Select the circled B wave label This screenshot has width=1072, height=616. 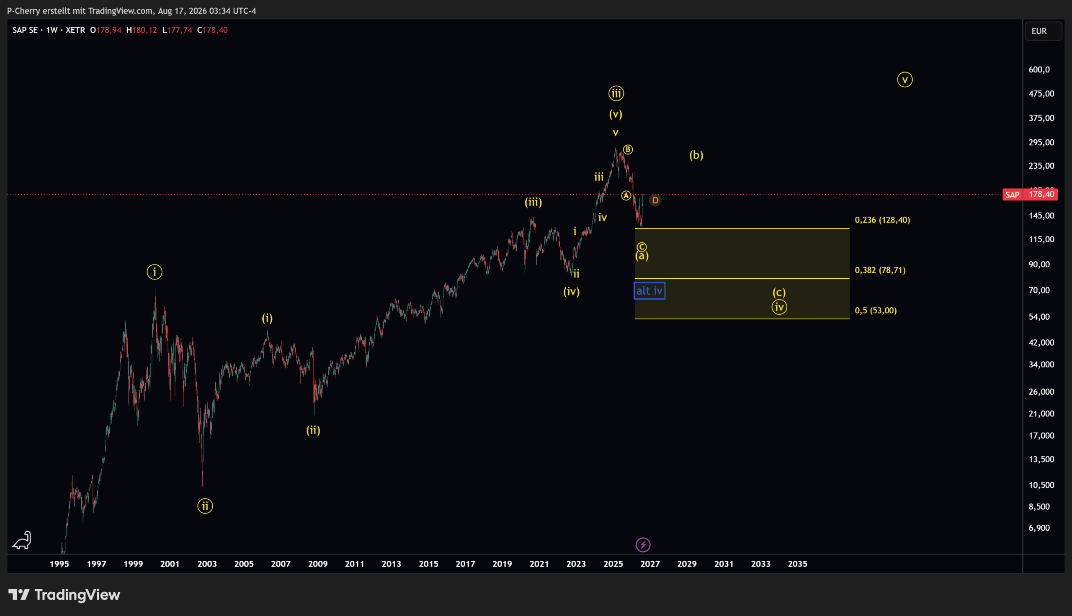click(628, 149)
